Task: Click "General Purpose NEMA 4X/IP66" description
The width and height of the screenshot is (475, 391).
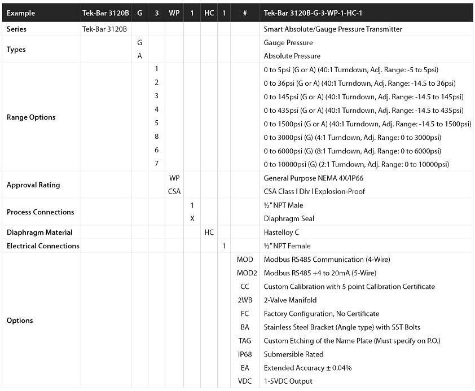Action: 314,178
